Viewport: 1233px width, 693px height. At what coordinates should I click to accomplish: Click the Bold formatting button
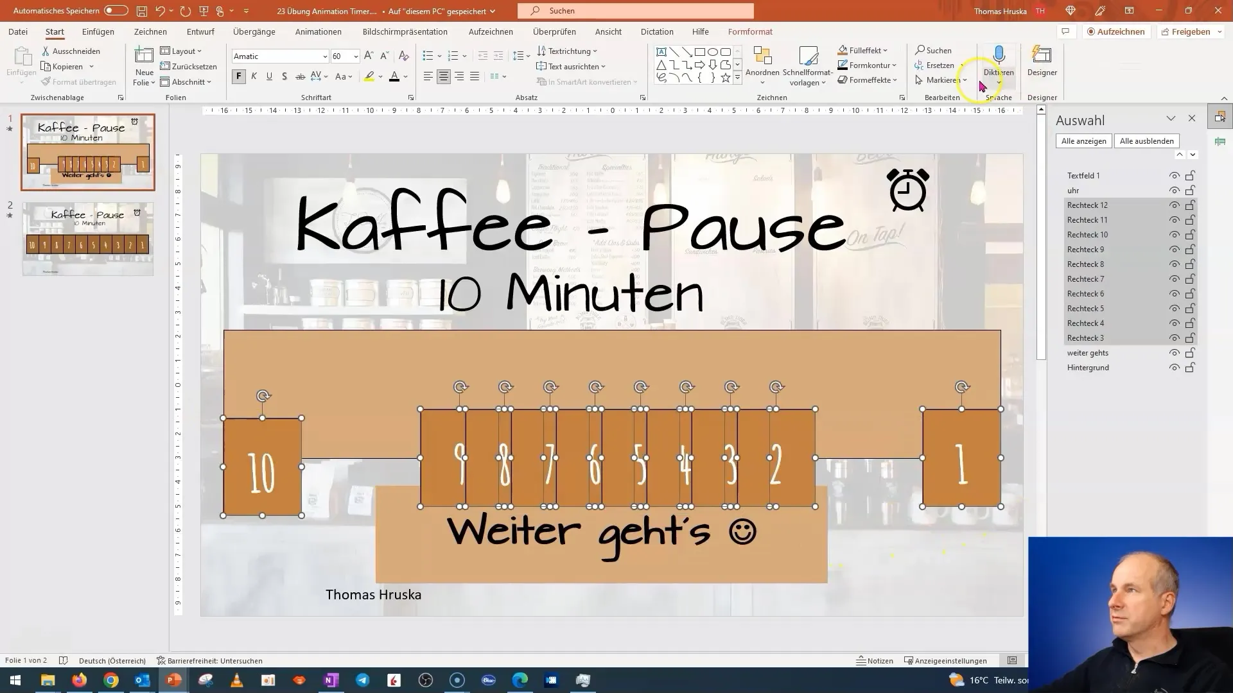click(239, 76)
